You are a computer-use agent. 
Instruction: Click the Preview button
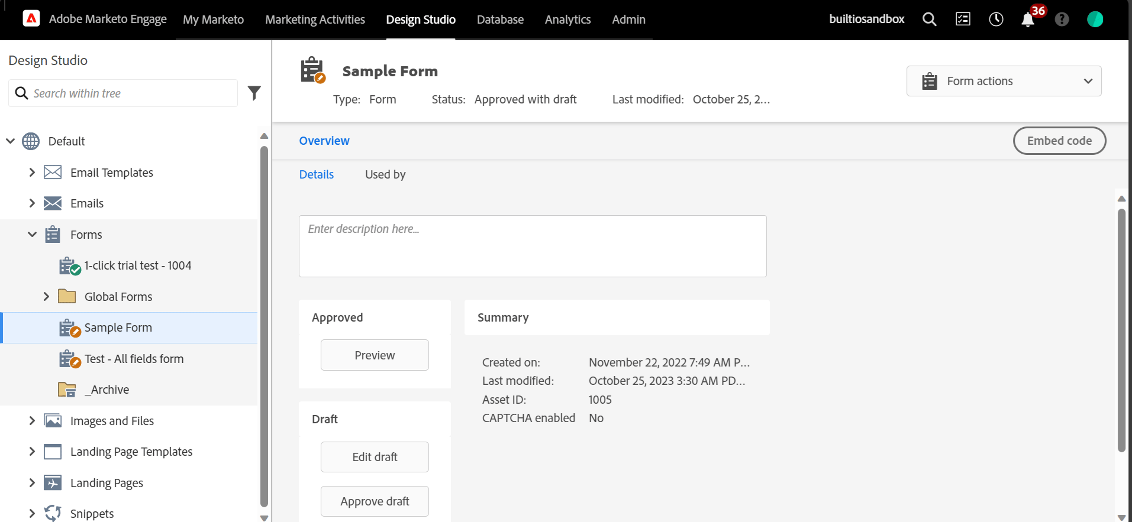pyautogui.click(x=374, y=355)
